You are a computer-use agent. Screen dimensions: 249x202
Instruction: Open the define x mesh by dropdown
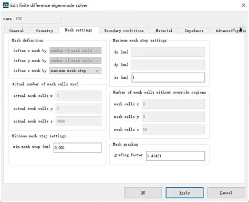[75, 50]
